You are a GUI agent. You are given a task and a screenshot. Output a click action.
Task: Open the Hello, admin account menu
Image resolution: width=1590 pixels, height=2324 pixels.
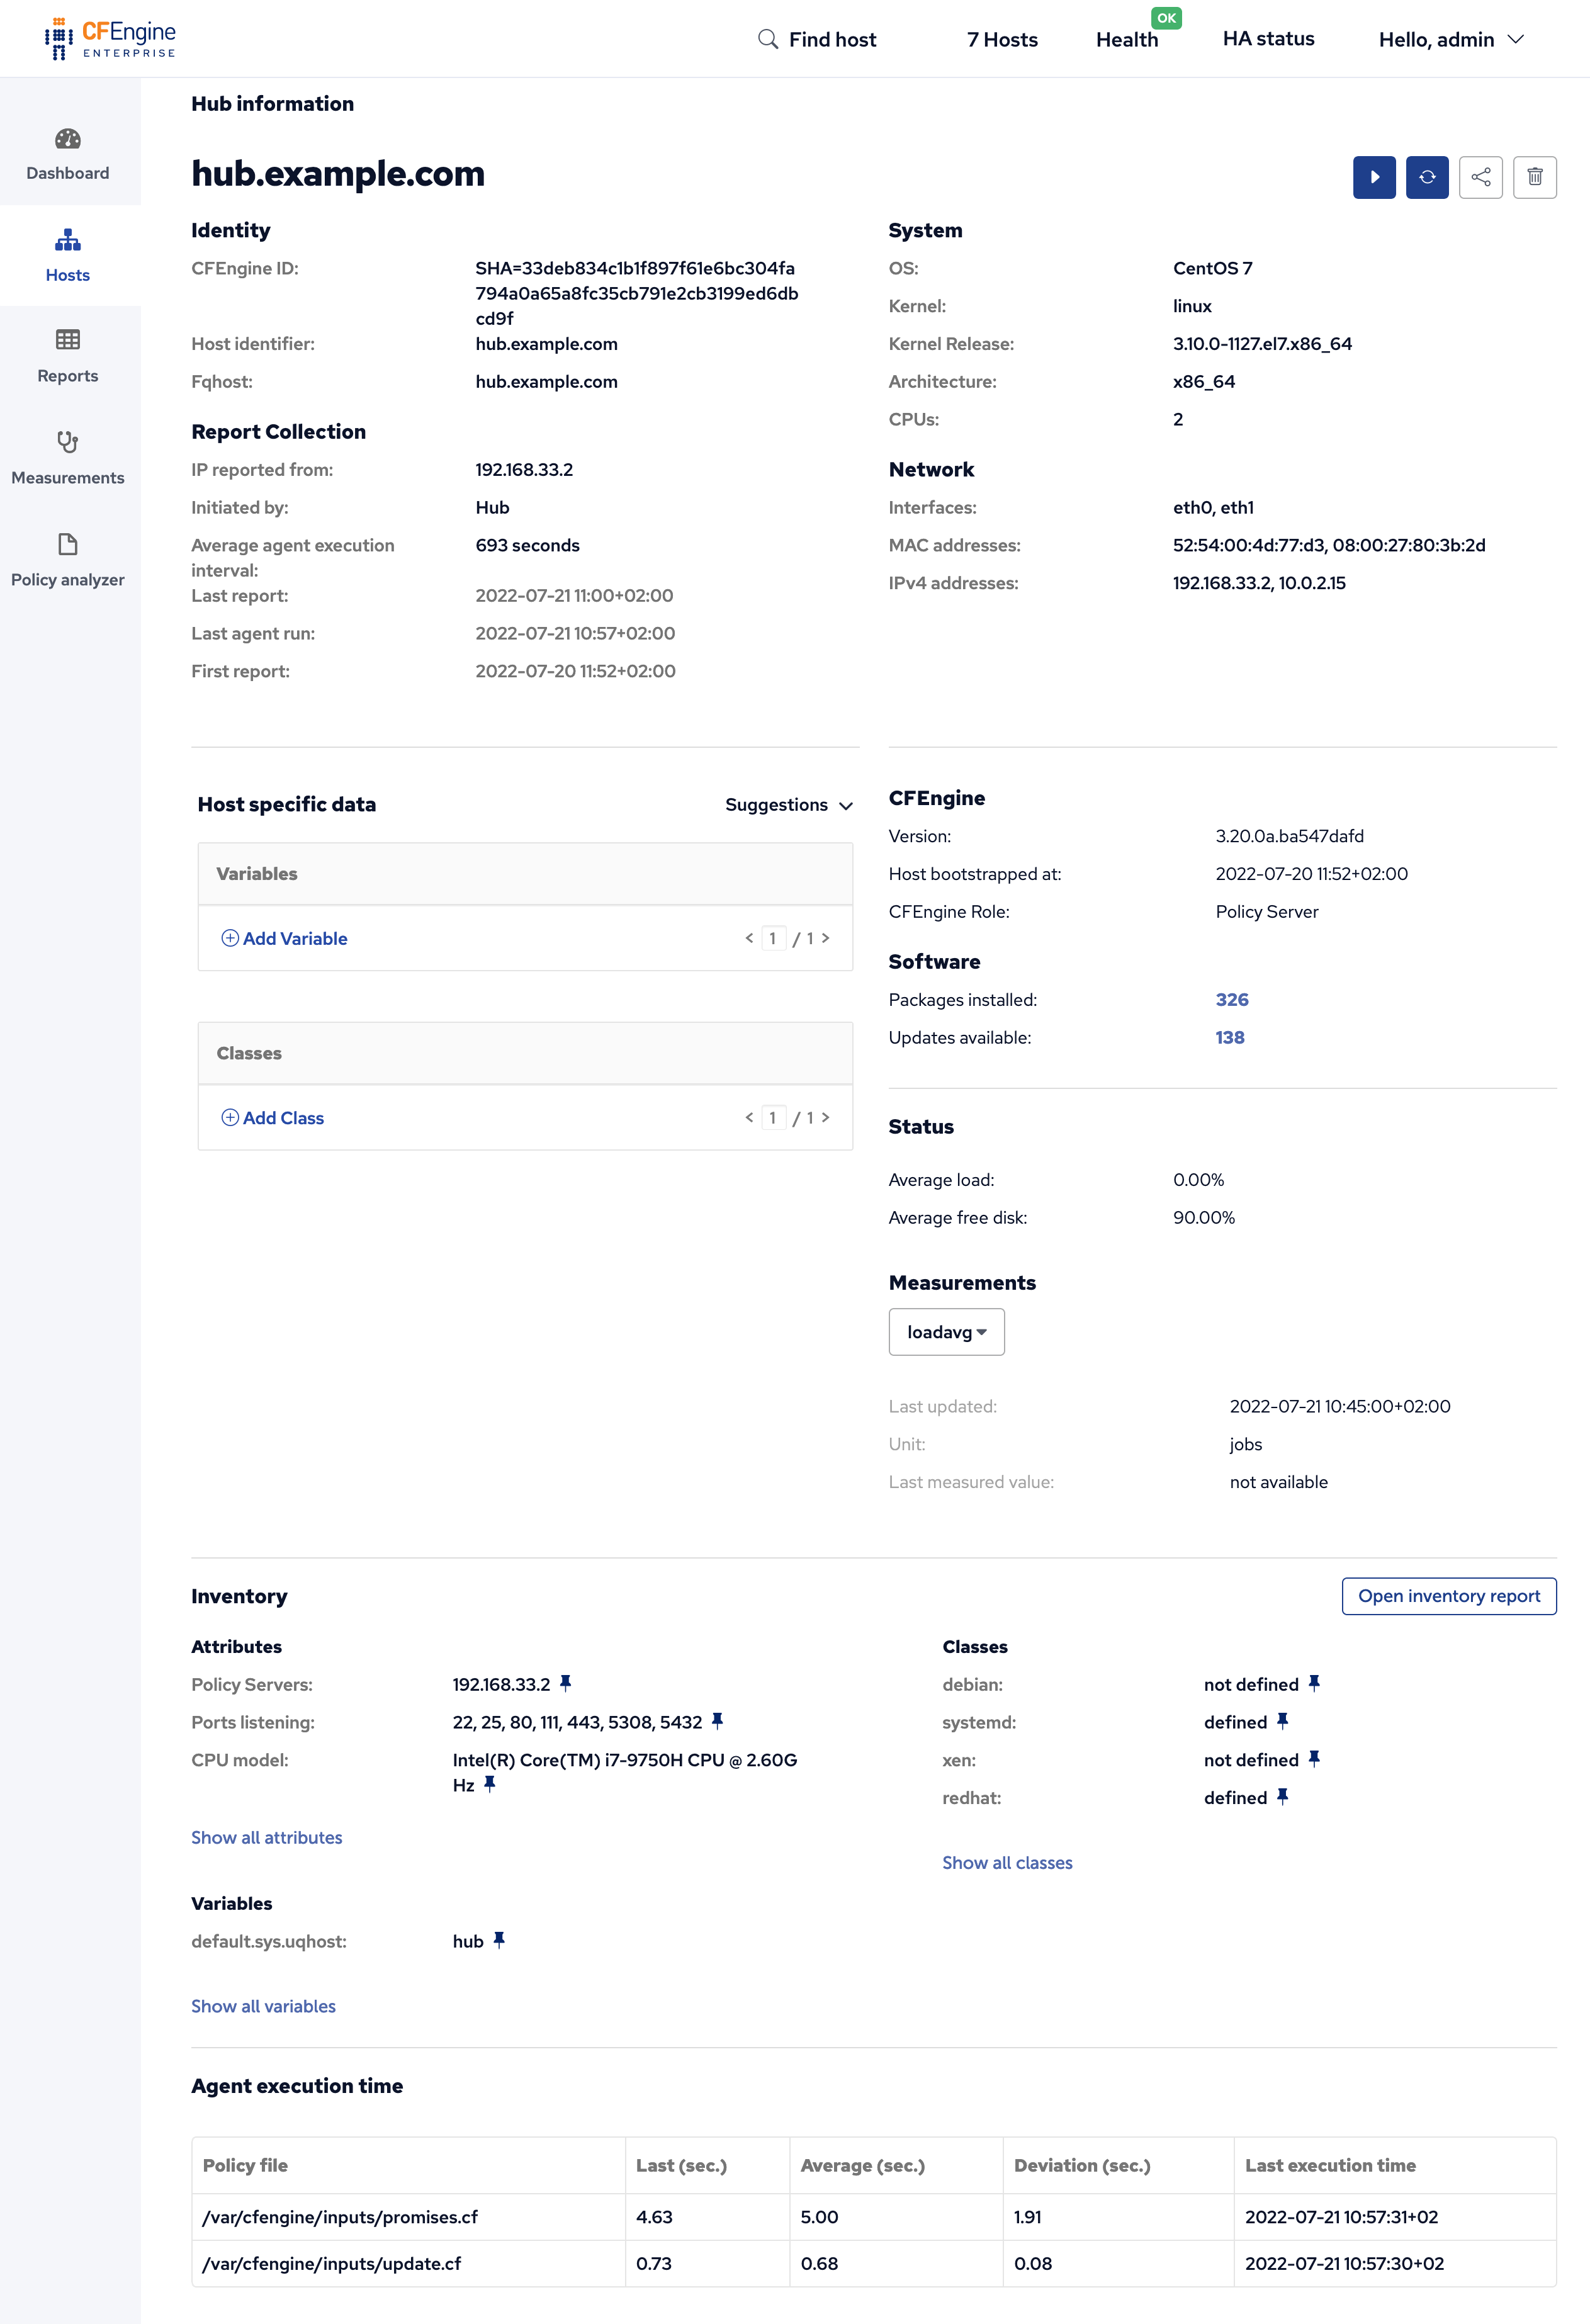click(1449, 39)
